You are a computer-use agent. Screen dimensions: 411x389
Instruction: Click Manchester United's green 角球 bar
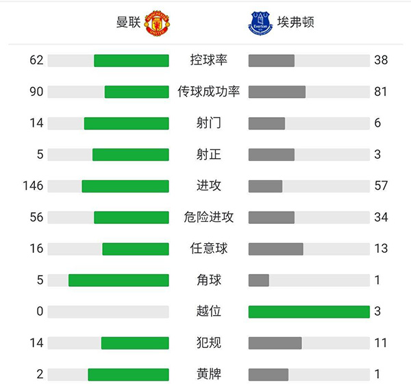pos(119,280)
